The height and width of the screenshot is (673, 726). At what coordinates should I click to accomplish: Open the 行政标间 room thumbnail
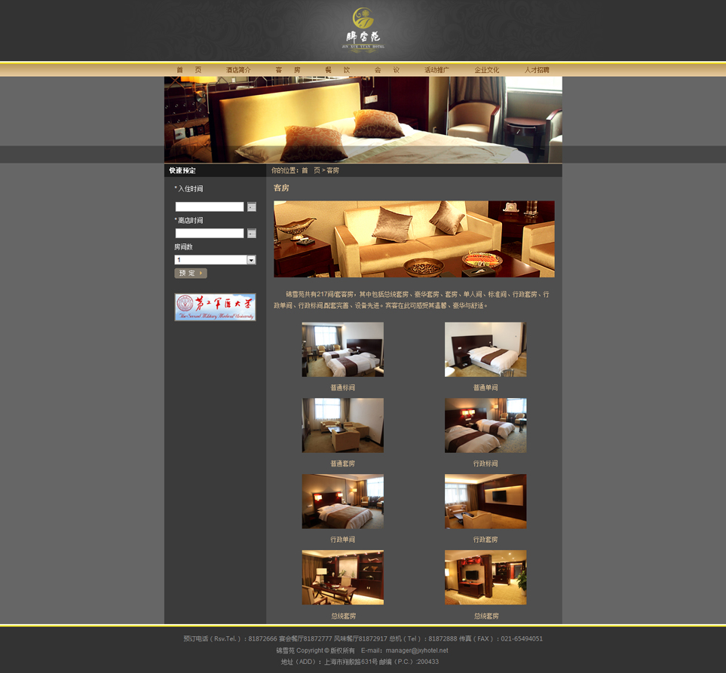[486, 425]
